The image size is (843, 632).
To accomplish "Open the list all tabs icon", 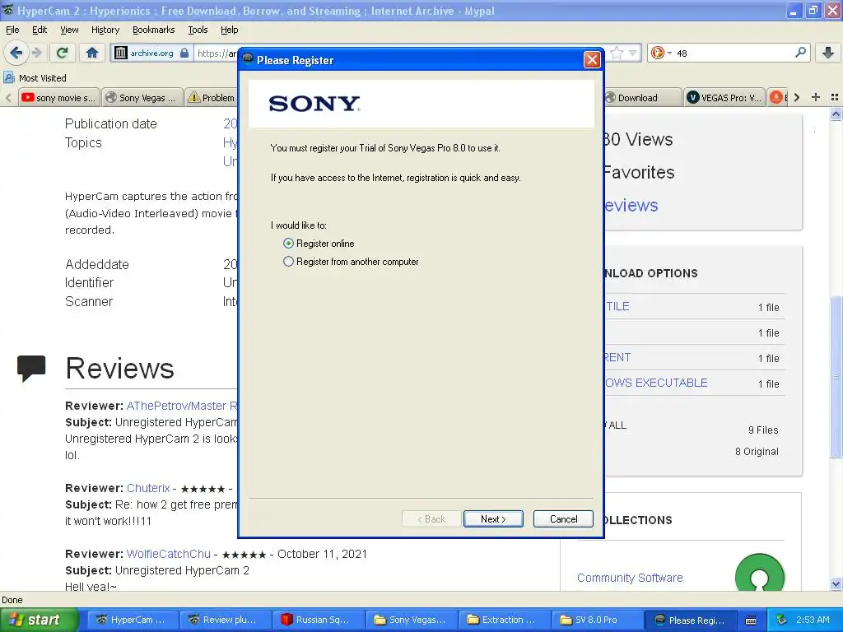I will pos(835,97).
